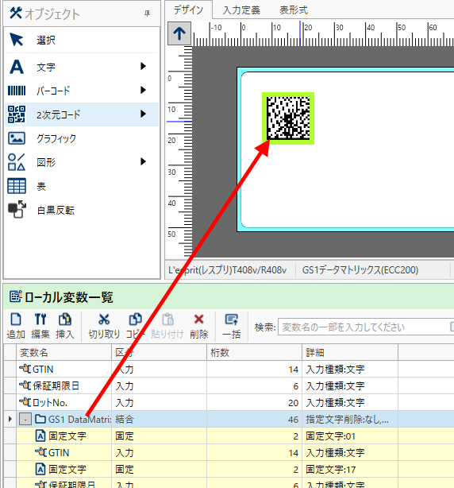Image resolution: width=454 pixels, height=488 pixels.
Task: Insert a 表 table object
Action: point(82,186)
